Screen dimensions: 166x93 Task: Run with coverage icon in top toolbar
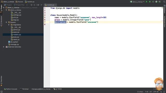(x=153, y=2)
